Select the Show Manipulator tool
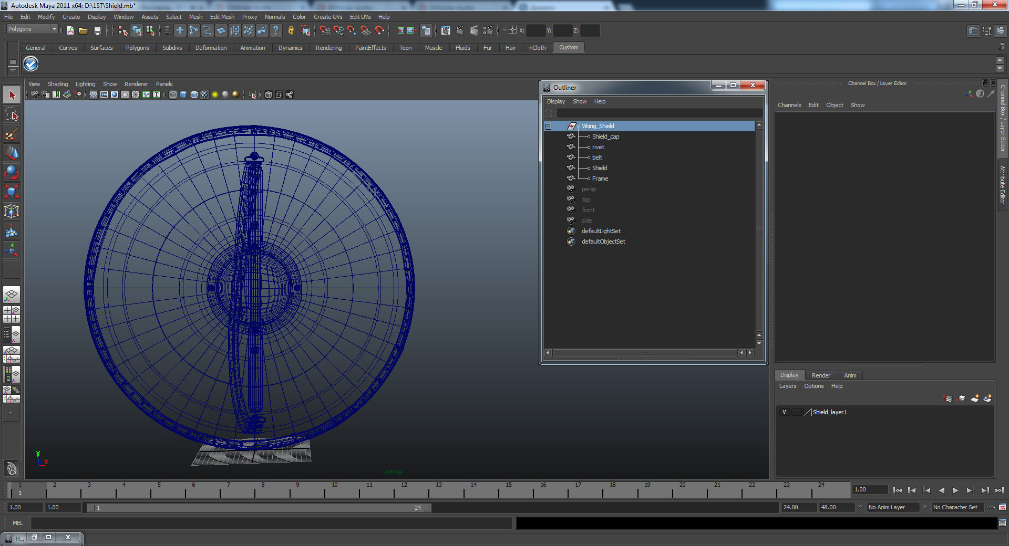Image resolution: width=1009 pixels, height=546 pixels. (12, 250)
